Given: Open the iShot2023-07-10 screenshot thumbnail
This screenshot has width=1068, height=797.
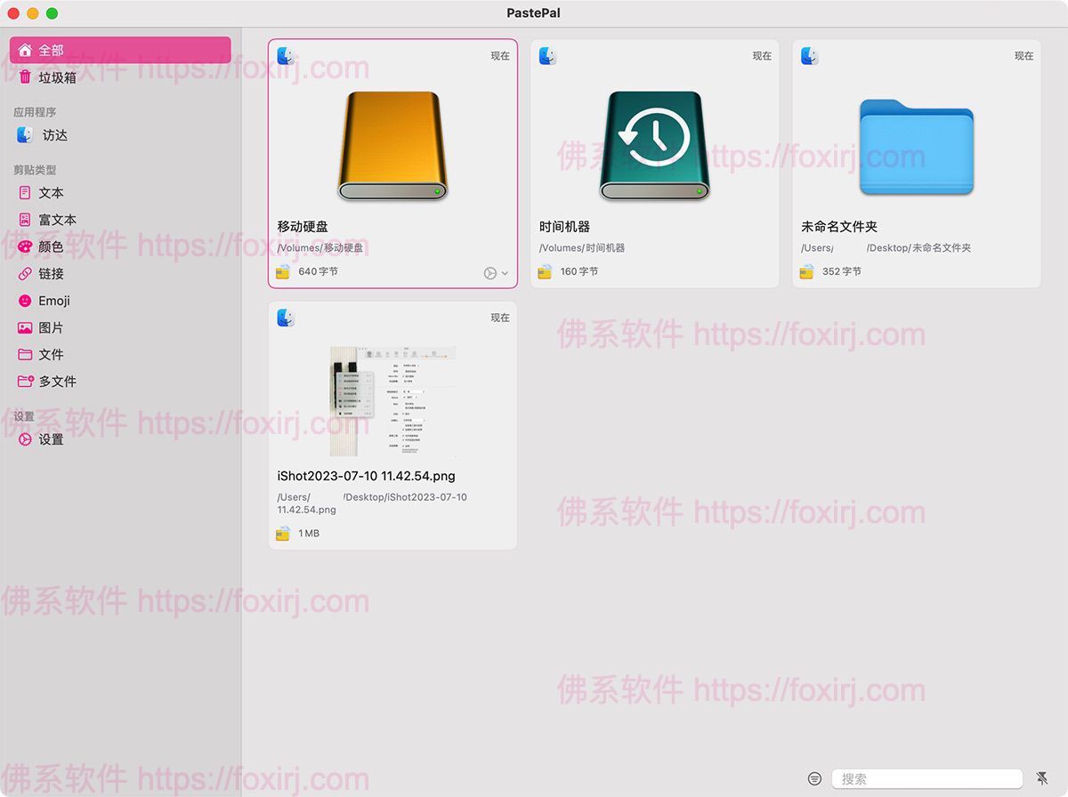Looking at the screenshot, I should point(392,402).
